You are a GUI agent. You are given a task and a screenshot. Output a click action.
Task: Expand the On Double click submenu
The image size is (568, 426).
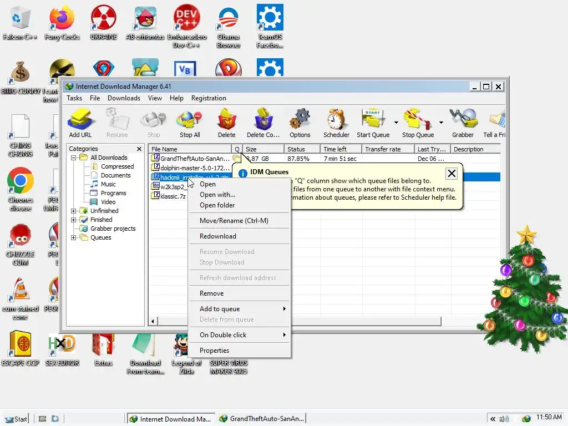(x=240, y=335)
